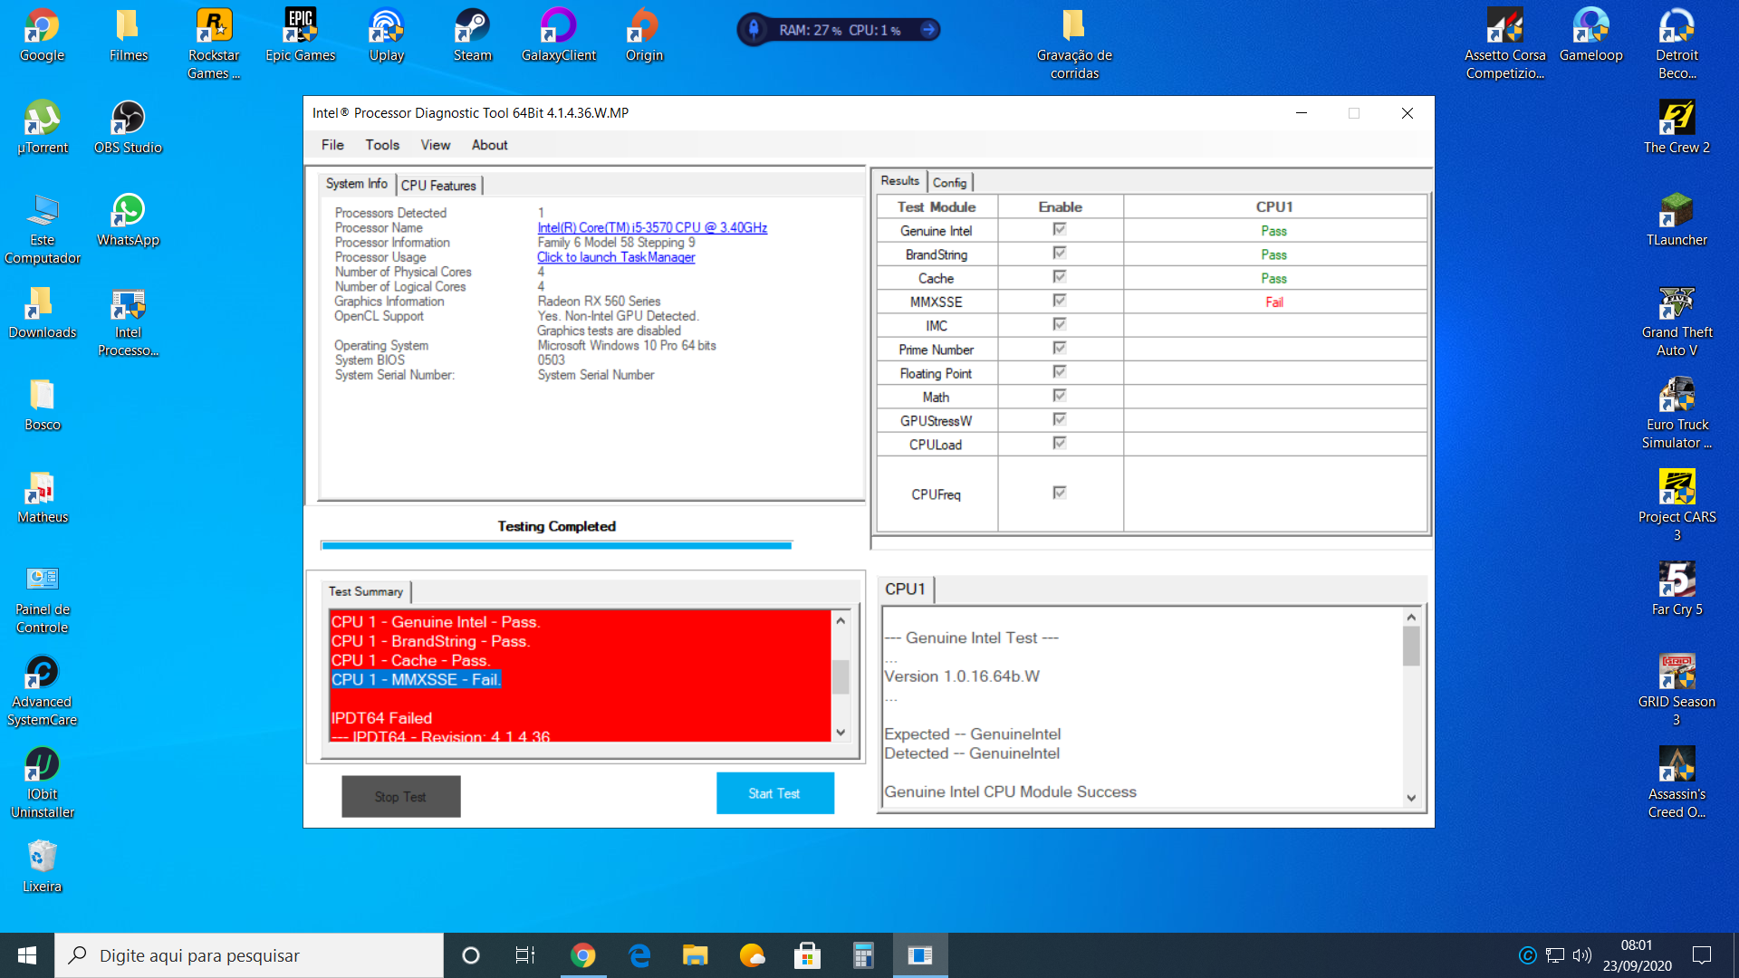This screenshot has width=1739, height=978.
Task: Launch Far Cry 5 desktop icon
Action: coord(1677,590)
